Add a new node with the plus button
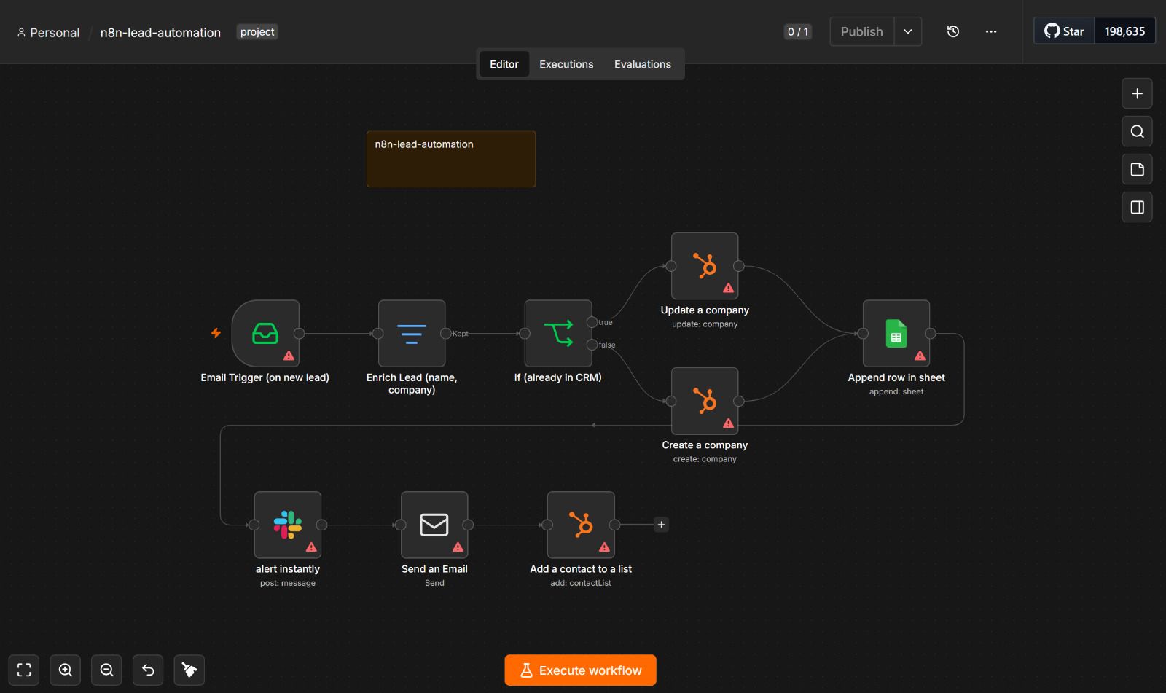This screenshot has height=693, width=1166. [1137, 93]
